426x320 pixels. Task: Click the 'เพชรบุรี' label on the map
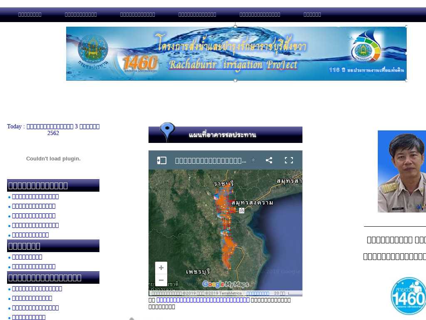[198, 272]
